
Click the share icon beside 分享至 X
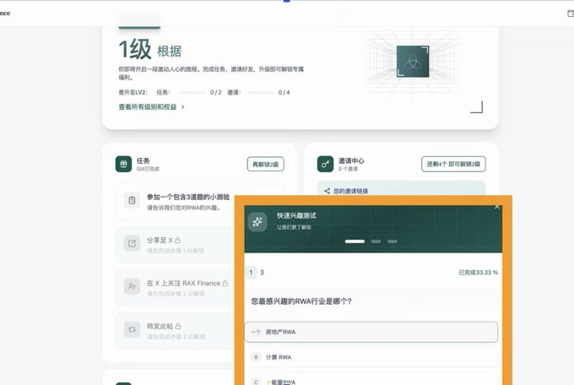[132, 243]
